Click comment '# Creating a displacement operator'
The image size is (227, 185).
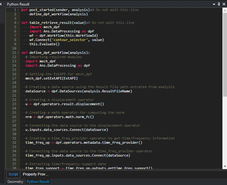(60, 100)
